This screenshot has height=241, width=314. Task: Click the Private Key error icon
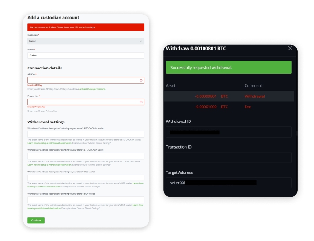(141, 102)
